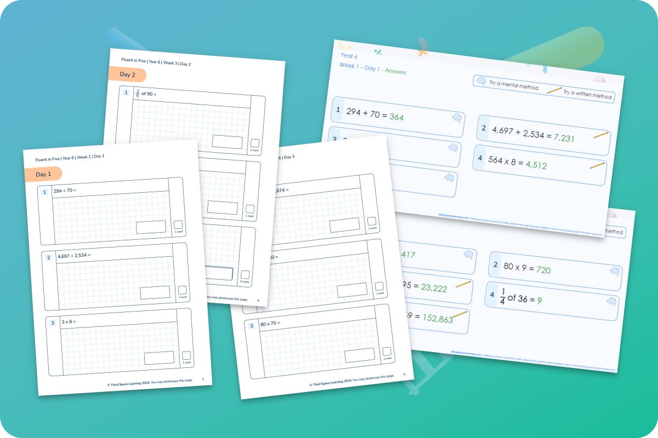Click the number 2 badge on the 4,697 + 2,534 answer card
This screenshot has width=658, height=438.
pyautogui.click(x=484, y=129)
